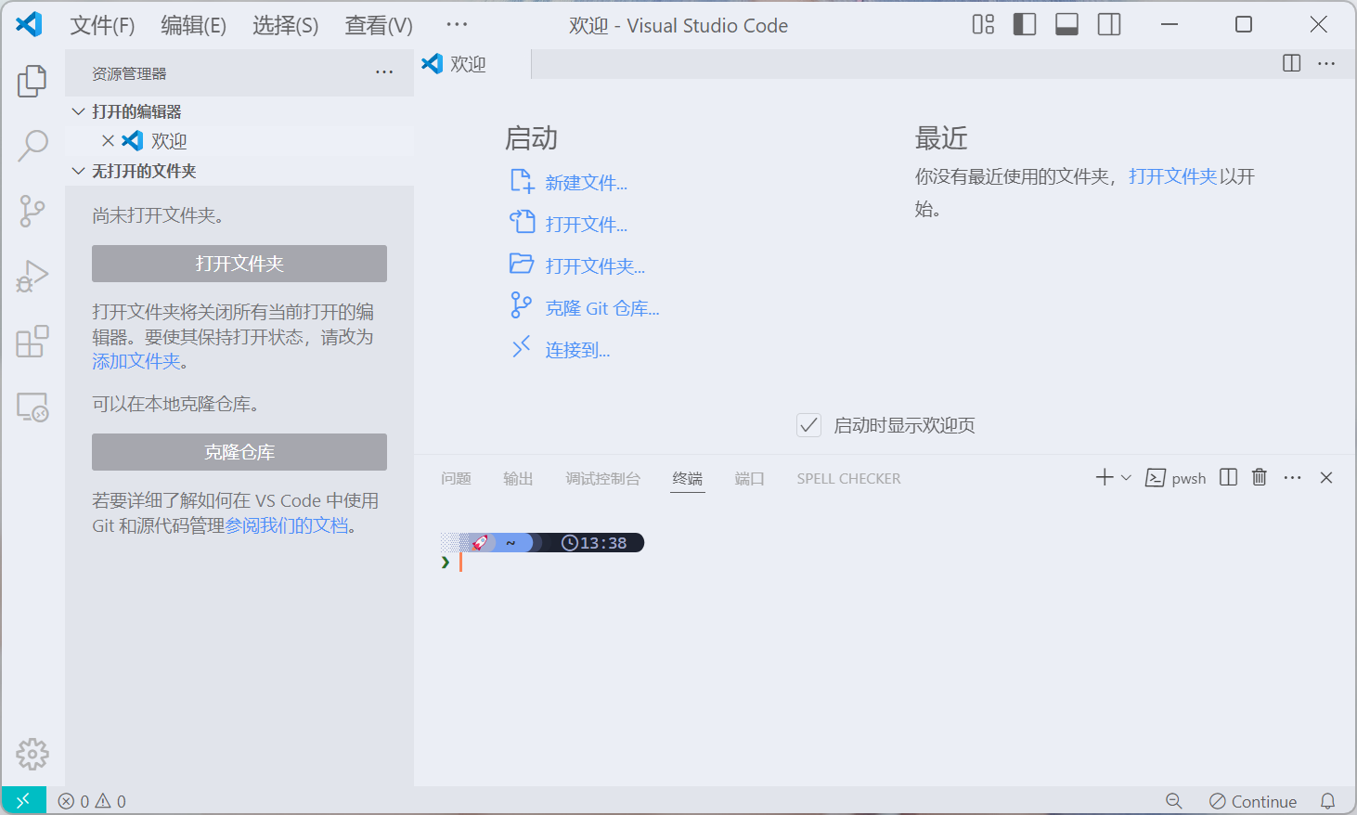This screenshot has height=815, width=1357.
Task: Close the bottom panel
Action: 1326,477
